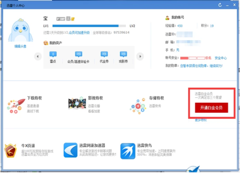240x173 pixels.
Task: Open 您暂未获得任何勋章 medal link
Action: pos(201,66)
